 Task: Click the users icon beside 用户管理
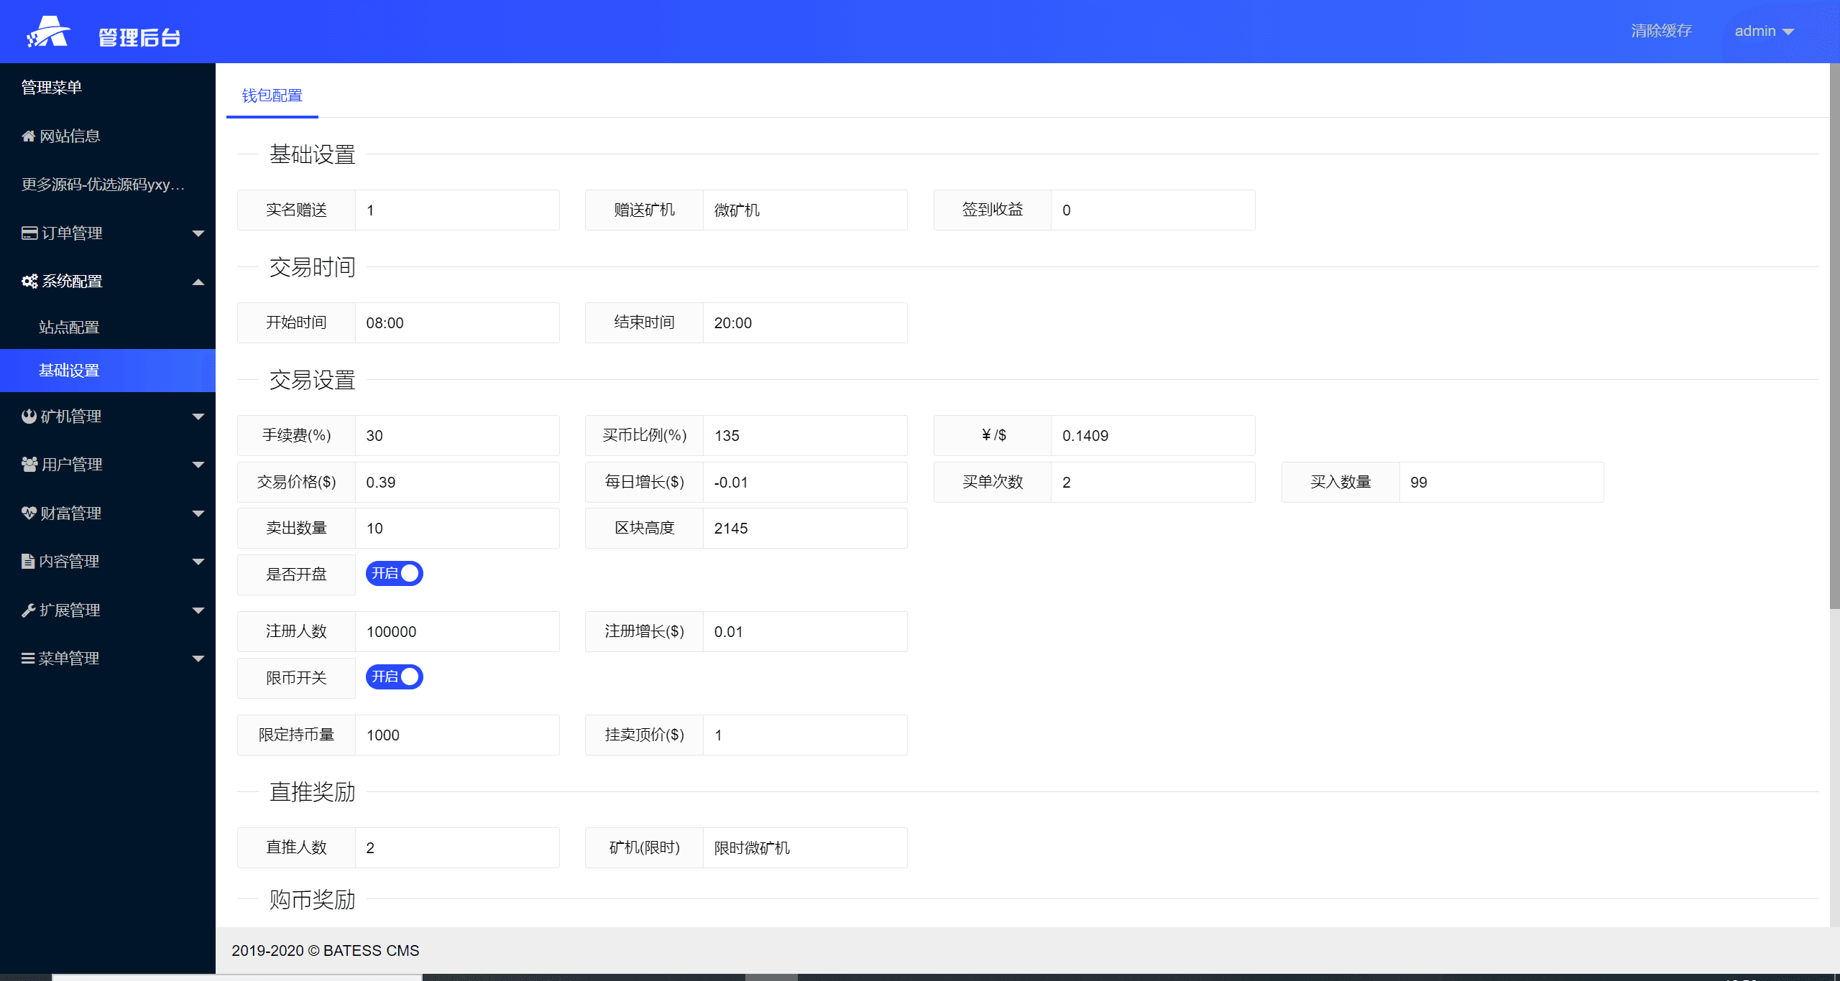tap(29, 465)
